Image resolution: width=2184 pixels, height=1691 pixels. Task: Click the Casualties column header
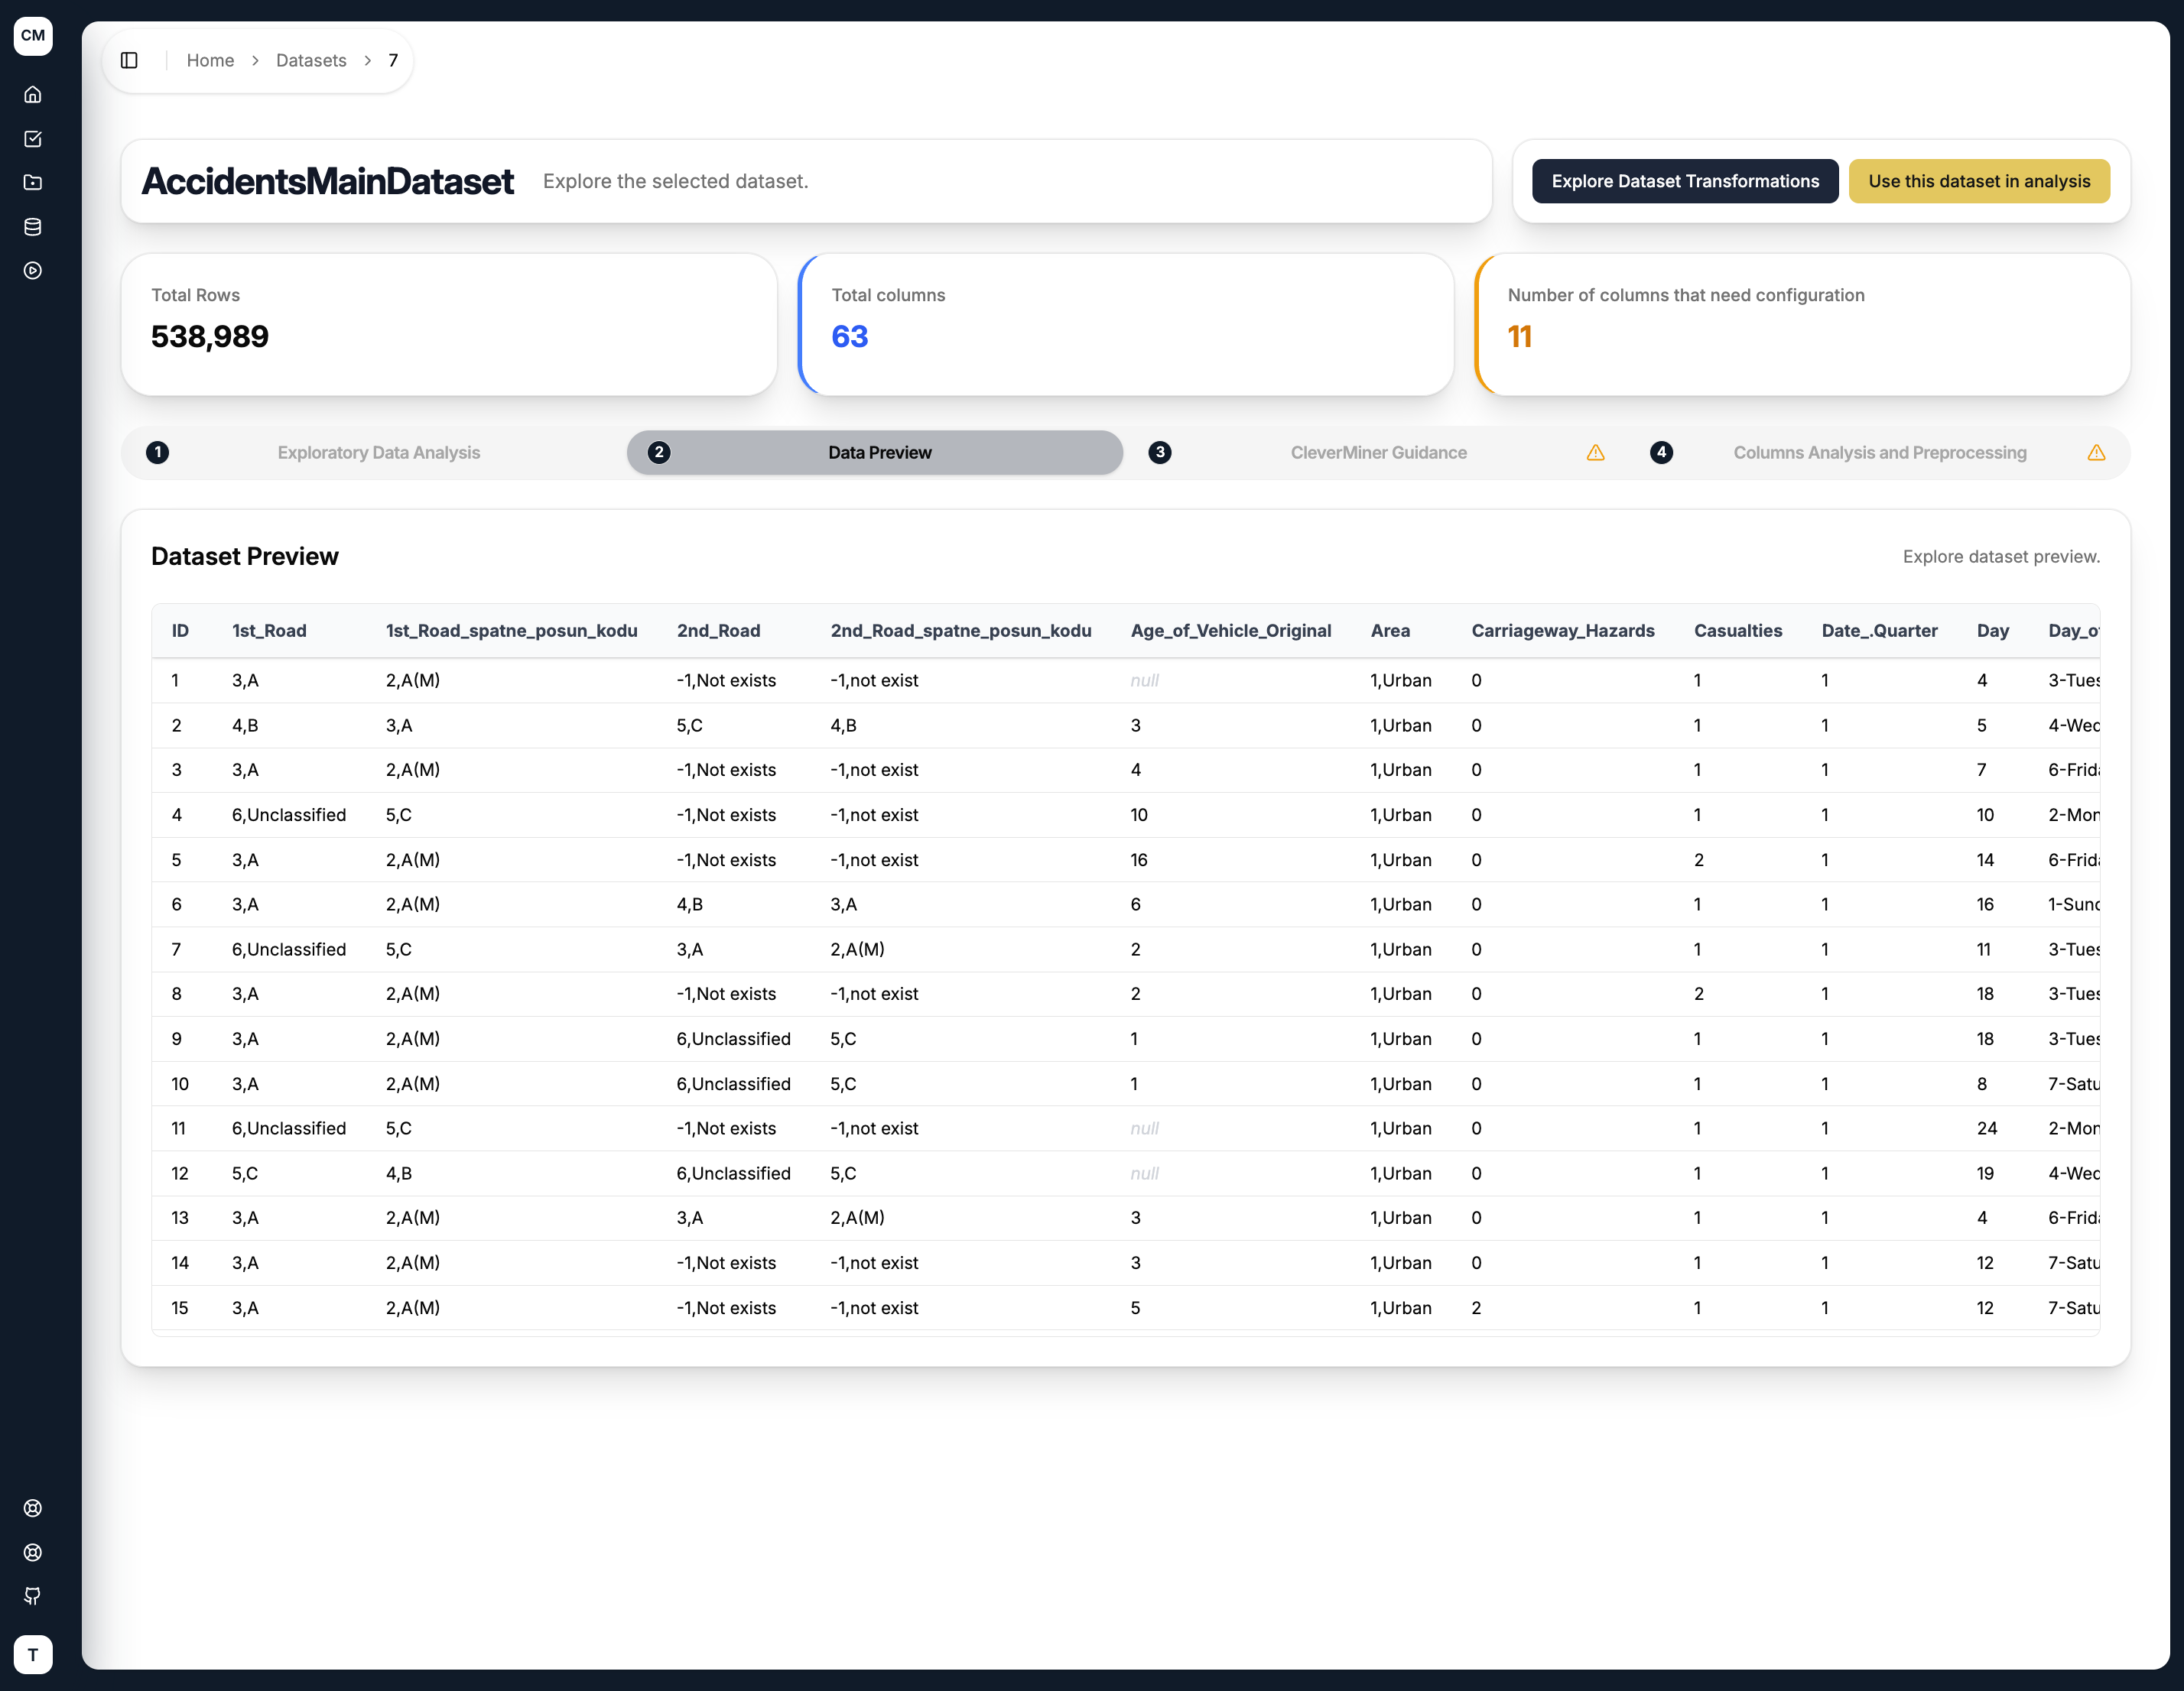[1737, 631]
